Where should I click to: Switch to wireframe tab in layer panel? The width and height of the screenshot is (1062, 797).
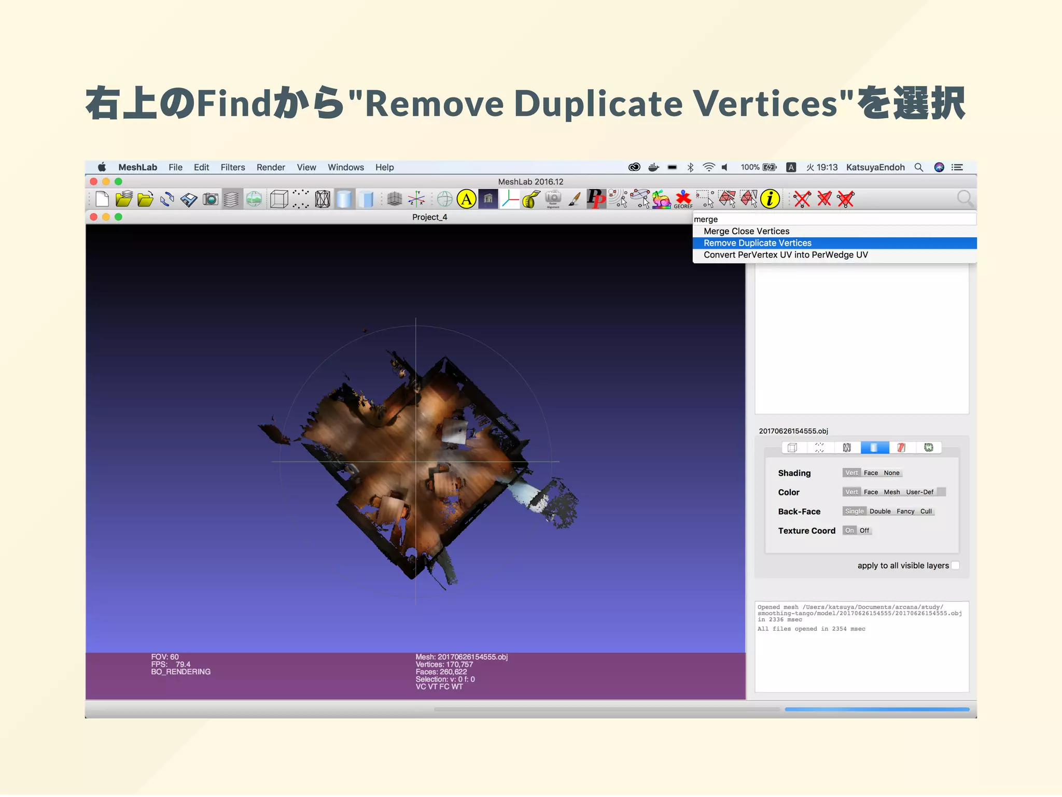pos(847,448)
